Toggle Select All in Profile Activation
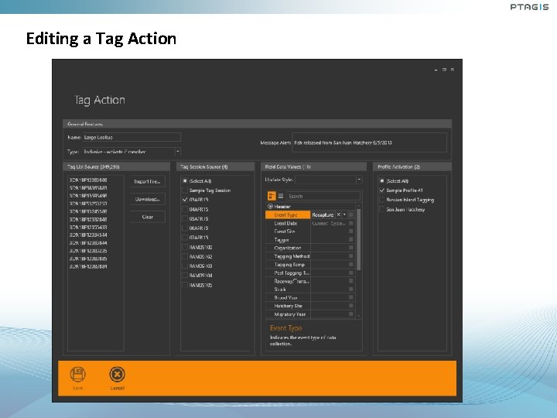Viewport: 557px width, 418px height. [x=382, y=181]
